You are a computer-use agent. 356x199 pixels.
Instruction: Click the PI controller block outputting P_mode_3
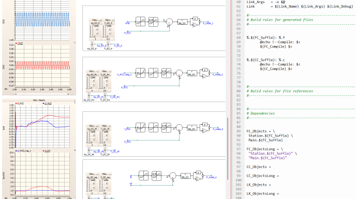point(204,128)
